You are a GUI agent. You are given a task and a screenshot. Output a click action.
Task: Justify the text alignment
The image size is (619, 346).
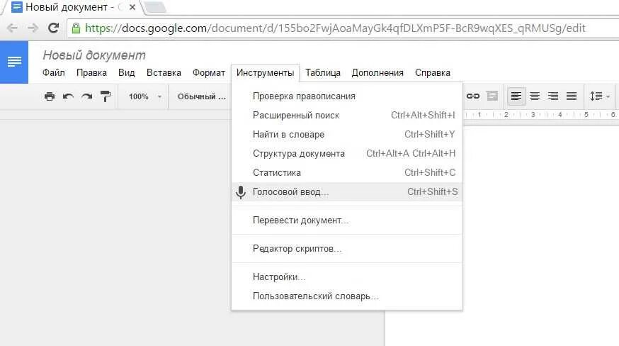coord(572,96)
